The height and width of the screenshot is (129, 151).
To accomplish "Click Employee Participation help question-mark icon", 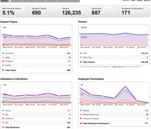I will 147,8.
